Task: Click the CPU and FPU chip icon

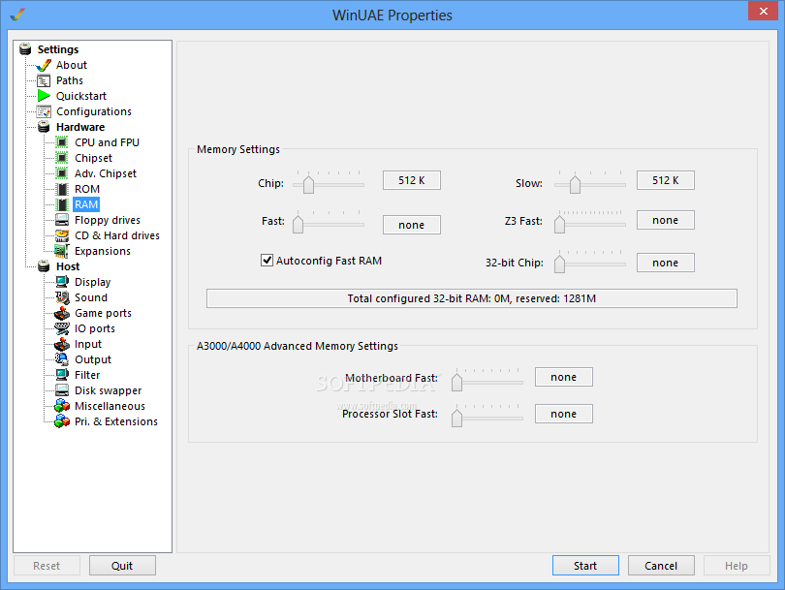Action: (62, 142)
